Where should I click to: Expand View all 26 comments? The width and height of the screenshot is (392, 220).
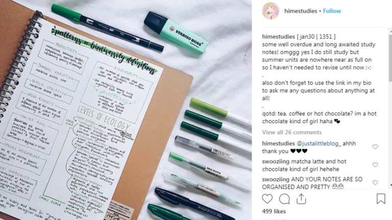click(x=292, y=132)
